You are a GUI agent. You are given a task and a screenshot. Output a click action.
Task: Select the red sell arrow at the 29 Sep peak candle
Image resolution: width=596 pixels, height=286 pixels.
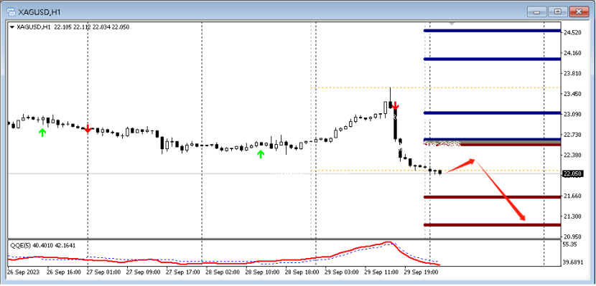[395, 105]
